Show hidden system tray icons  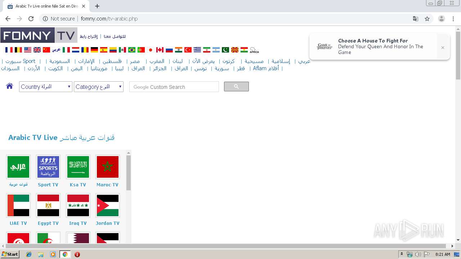click(402, 254)
